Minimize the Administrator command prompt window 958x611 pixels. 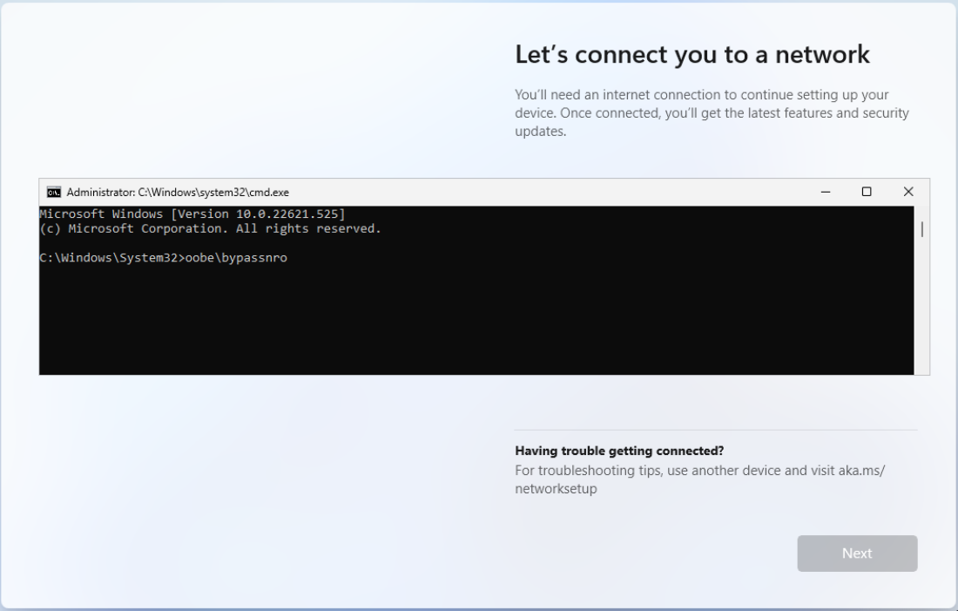tap(824, 191)
